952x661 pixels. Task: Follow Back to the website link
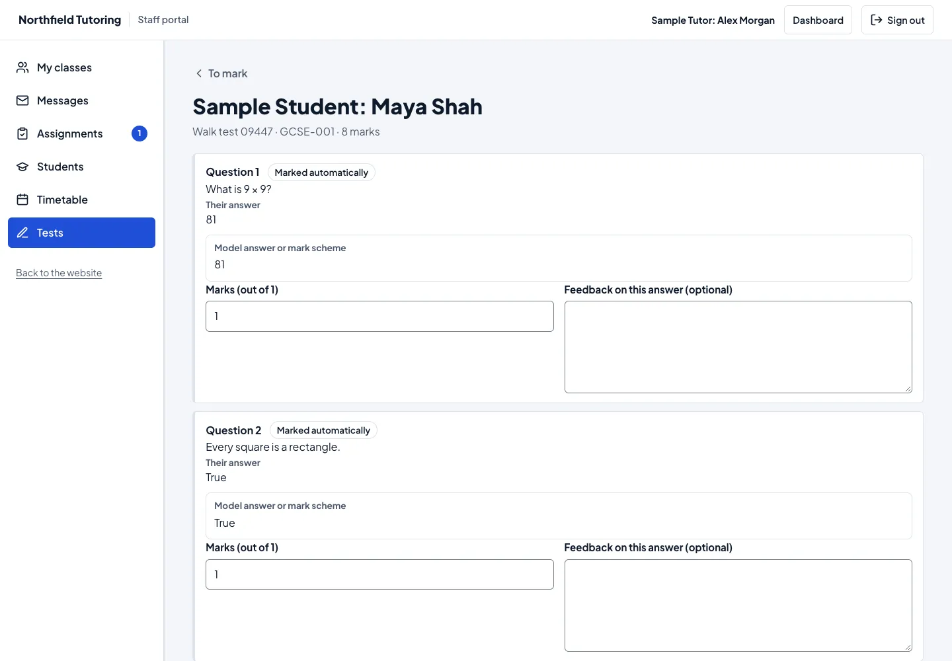click(x=59, y=273)
